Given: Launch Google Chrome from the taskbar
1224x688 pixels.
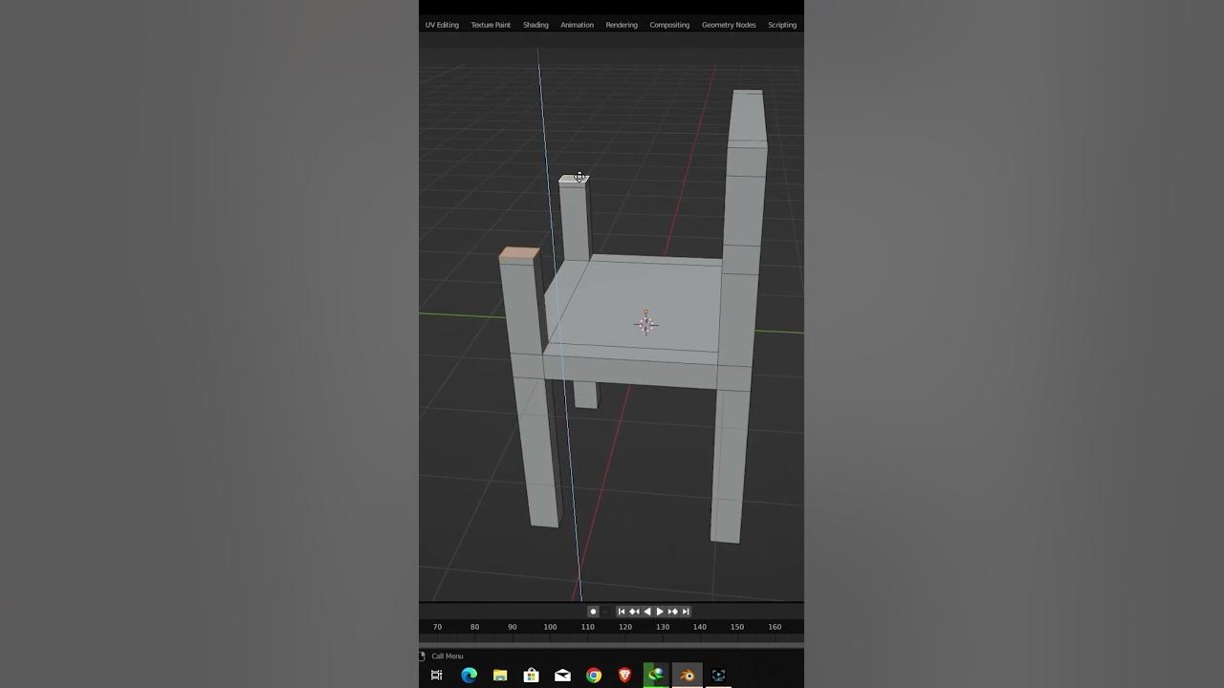Looking at the screenshot, I should pos(594,676).
